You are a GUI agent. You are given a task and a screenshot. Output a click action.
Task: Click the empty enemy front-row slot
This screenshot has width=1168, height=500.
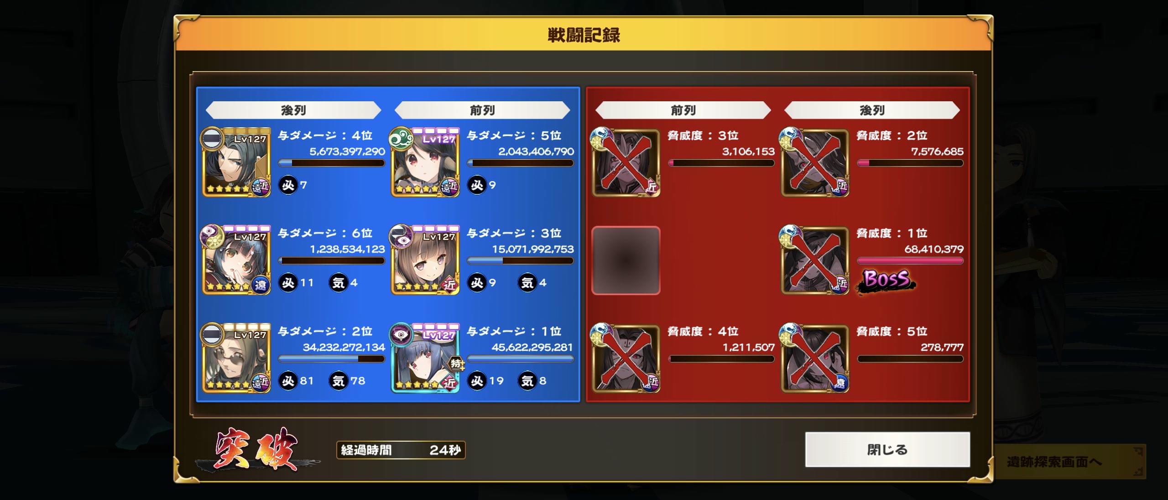click(x=626, y=260)
